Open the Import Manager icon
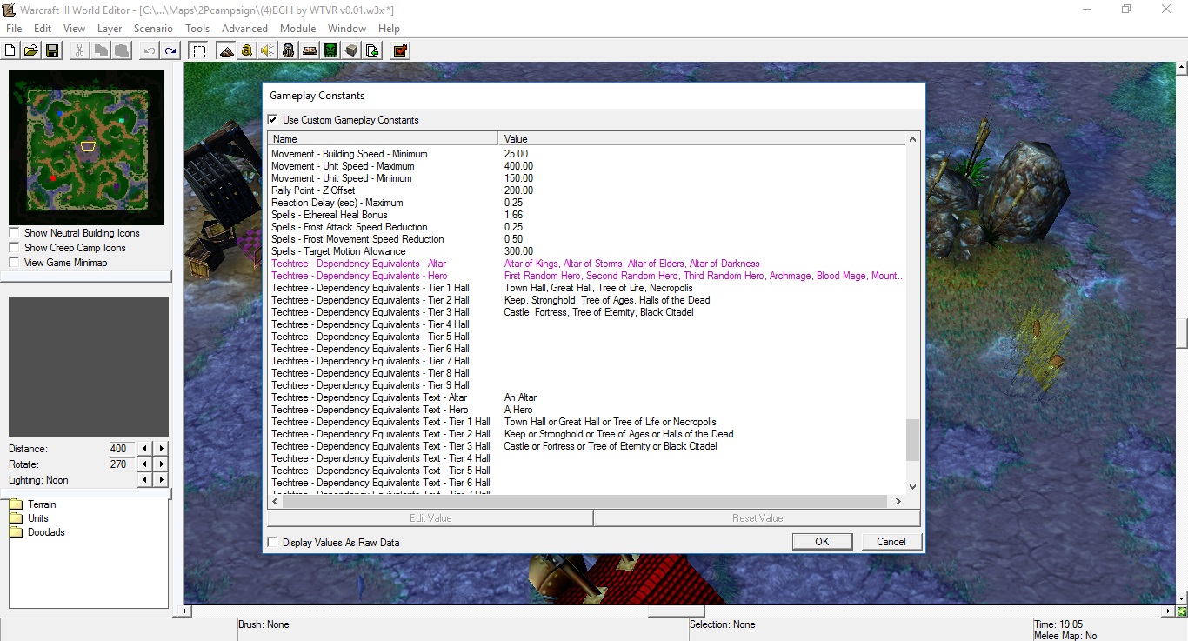Viewport: 1188px width, 641px height. tap(372, 50)
